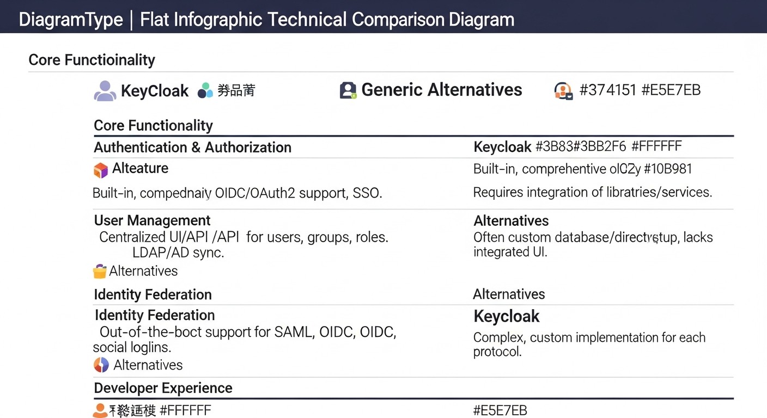Click the #374151 #E5E7EB color code text
Screen dimensions: 767x418
pyautogui.click(x=640, y=90)
